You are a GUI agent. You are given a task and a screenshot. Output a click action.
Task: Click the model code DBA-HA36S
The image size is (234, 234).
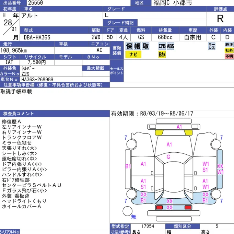(x=37, y=37)
